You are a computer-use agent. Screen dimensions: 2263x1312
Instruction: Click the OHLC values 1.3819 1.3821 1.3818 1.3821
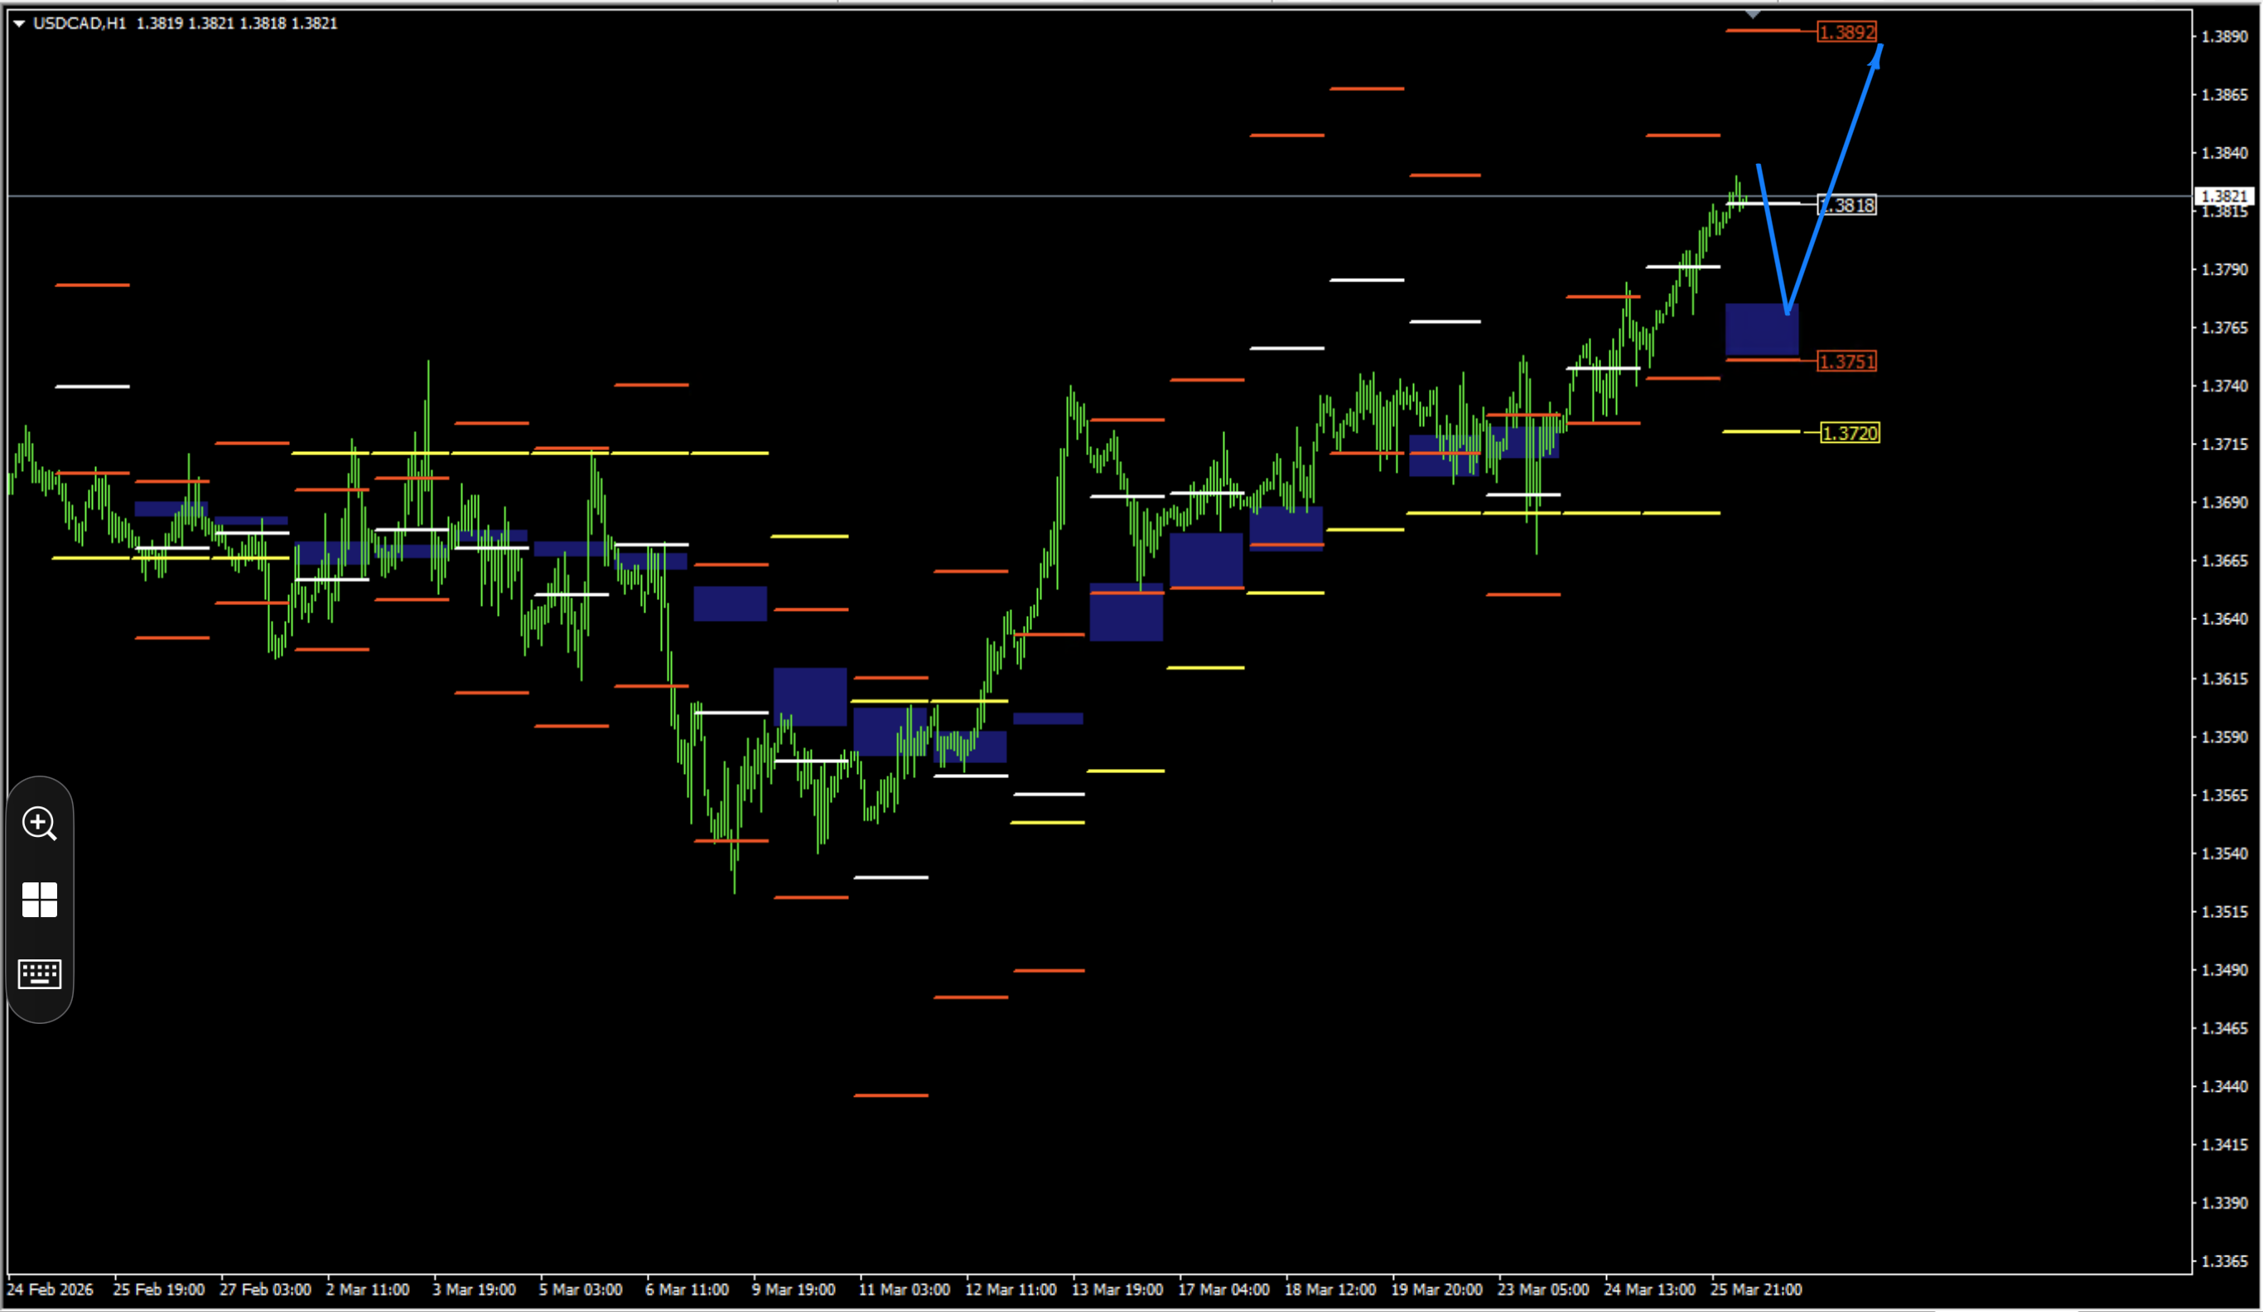[x=237, y=23]
